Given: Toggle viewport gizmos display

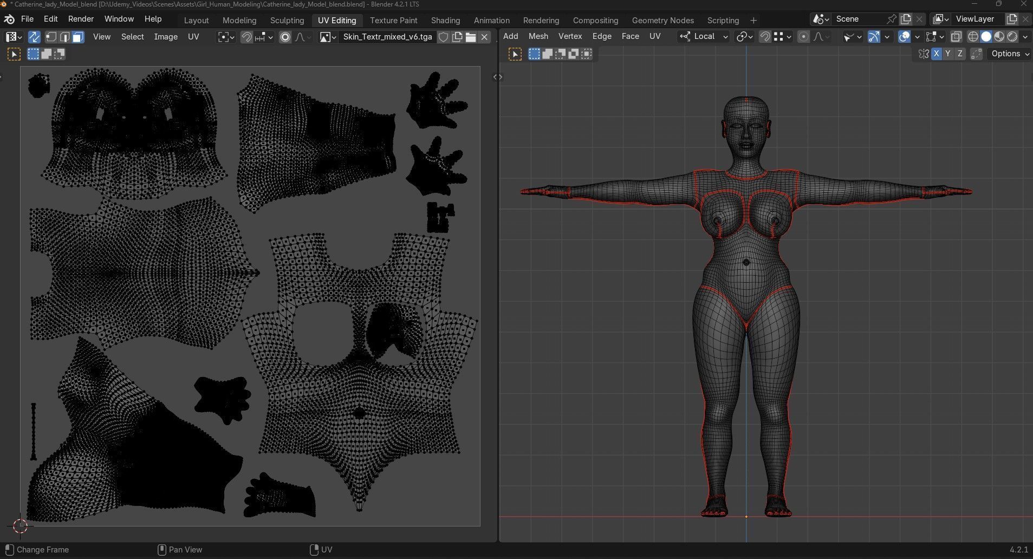Looking at the screenshot, I should (x=874, y=36).
